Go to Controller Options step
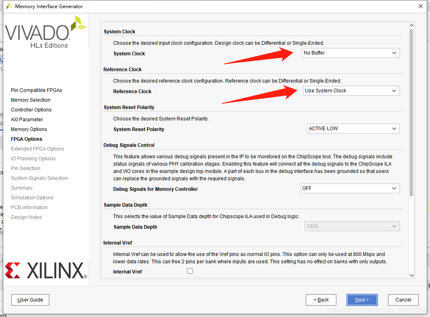This screenshot has height=317, width=430. pos(31,109)
